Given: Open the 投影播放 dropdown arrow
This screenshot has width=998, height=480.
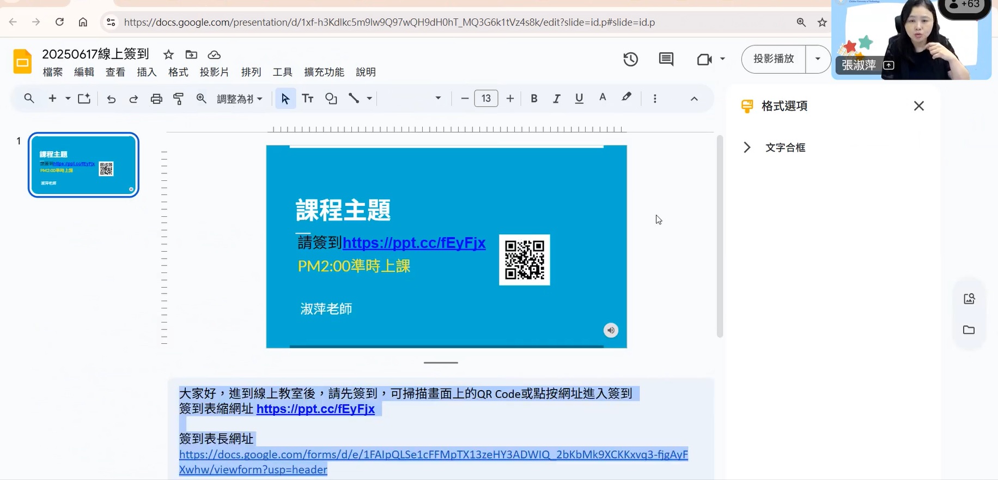Looking at the screenshot, I should [818, 59].
